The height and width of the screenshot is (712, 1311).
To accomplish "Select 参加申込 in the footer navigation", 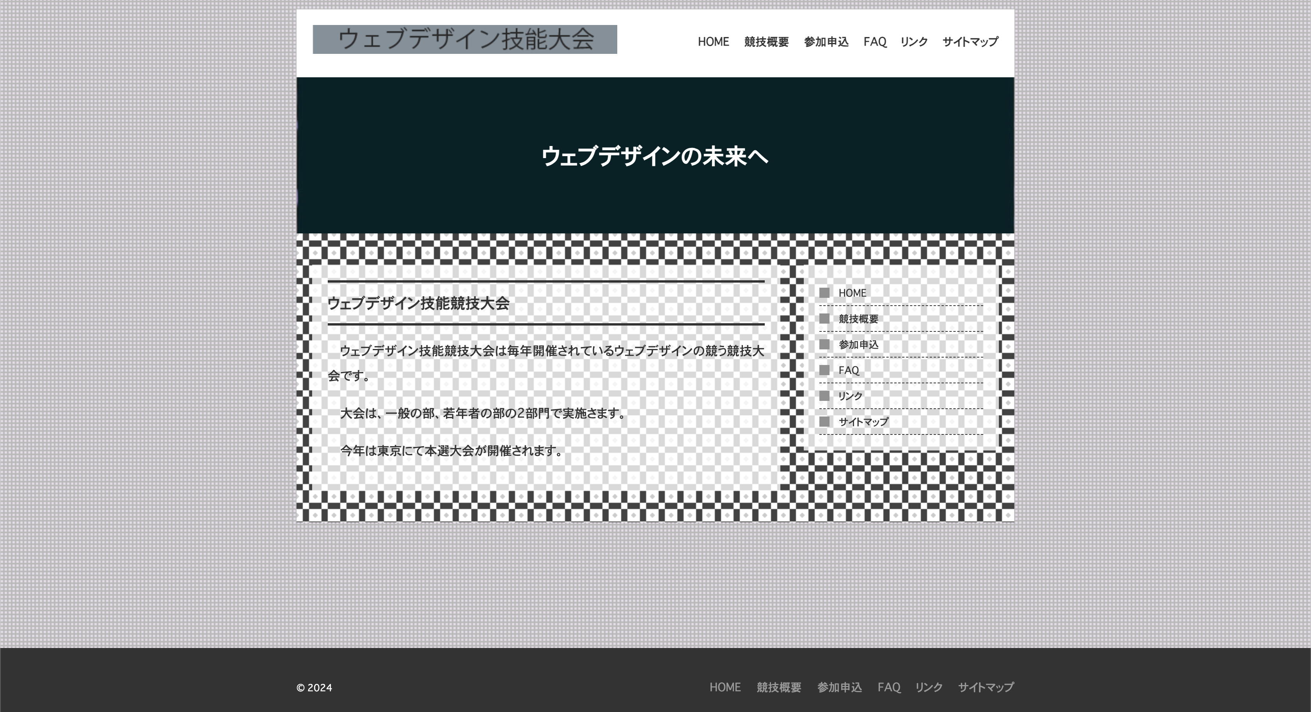I will coord(839,687).
